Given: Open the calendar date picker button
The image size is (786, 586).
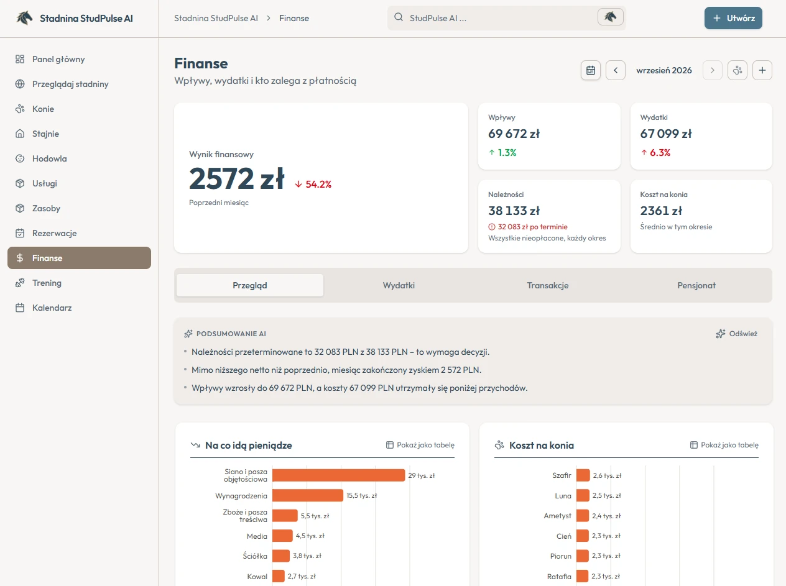Looking at the screenshot, I should pos(591,70).
